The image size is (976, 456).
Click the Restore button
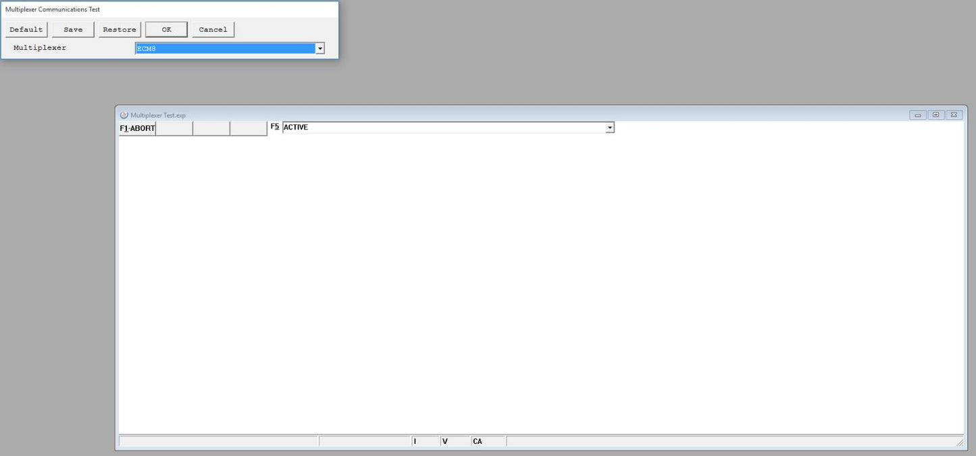(120, 30)
